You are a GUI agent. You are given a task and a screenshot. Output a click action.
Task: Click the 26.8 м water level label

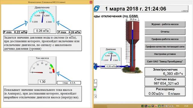[133, 19]
